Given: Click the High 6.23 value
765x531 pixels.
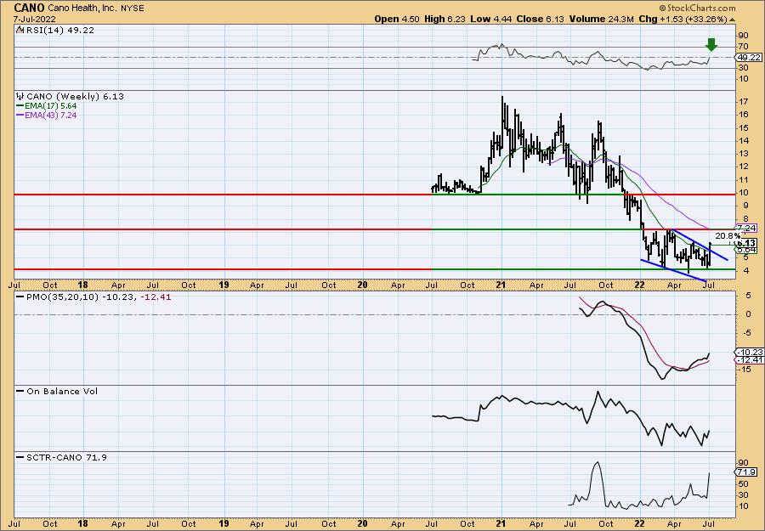Looking at the screenshot, I should pos(445,19).
